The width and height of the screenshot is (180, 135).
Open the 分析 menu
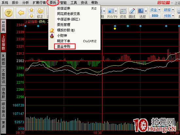click(26, 3)
